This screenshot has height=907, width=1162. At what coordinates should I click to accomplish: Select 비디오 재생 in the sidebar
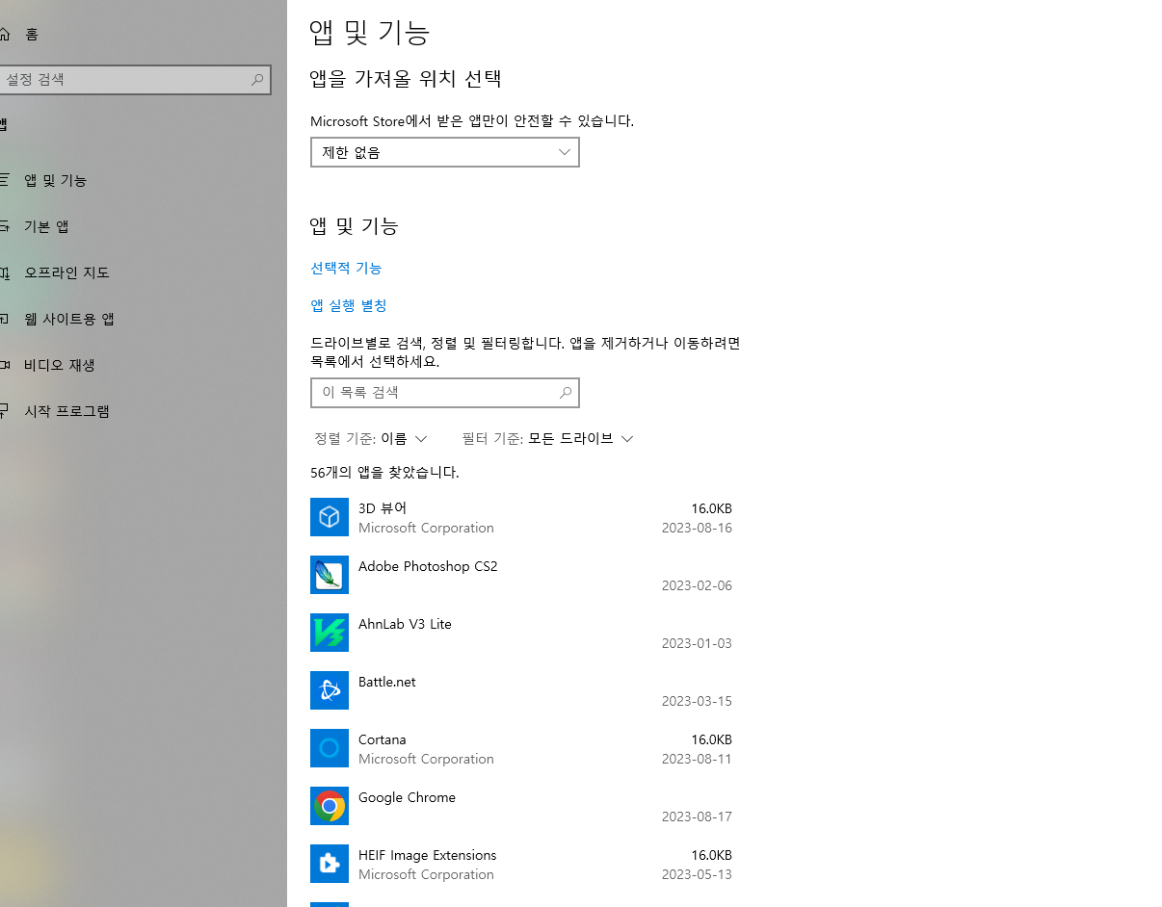coord(60,365)
